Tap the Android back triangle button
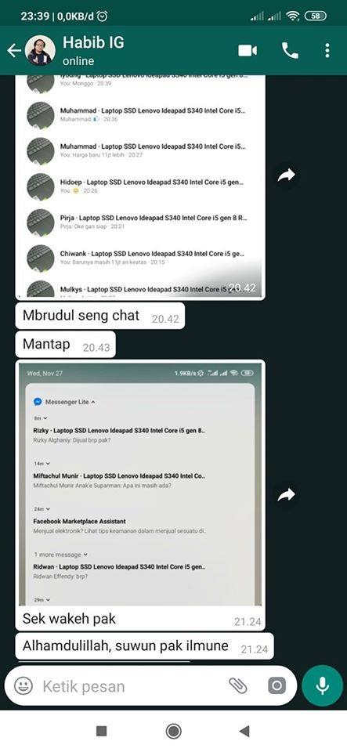Screen dimensions: 347x752 244,731
